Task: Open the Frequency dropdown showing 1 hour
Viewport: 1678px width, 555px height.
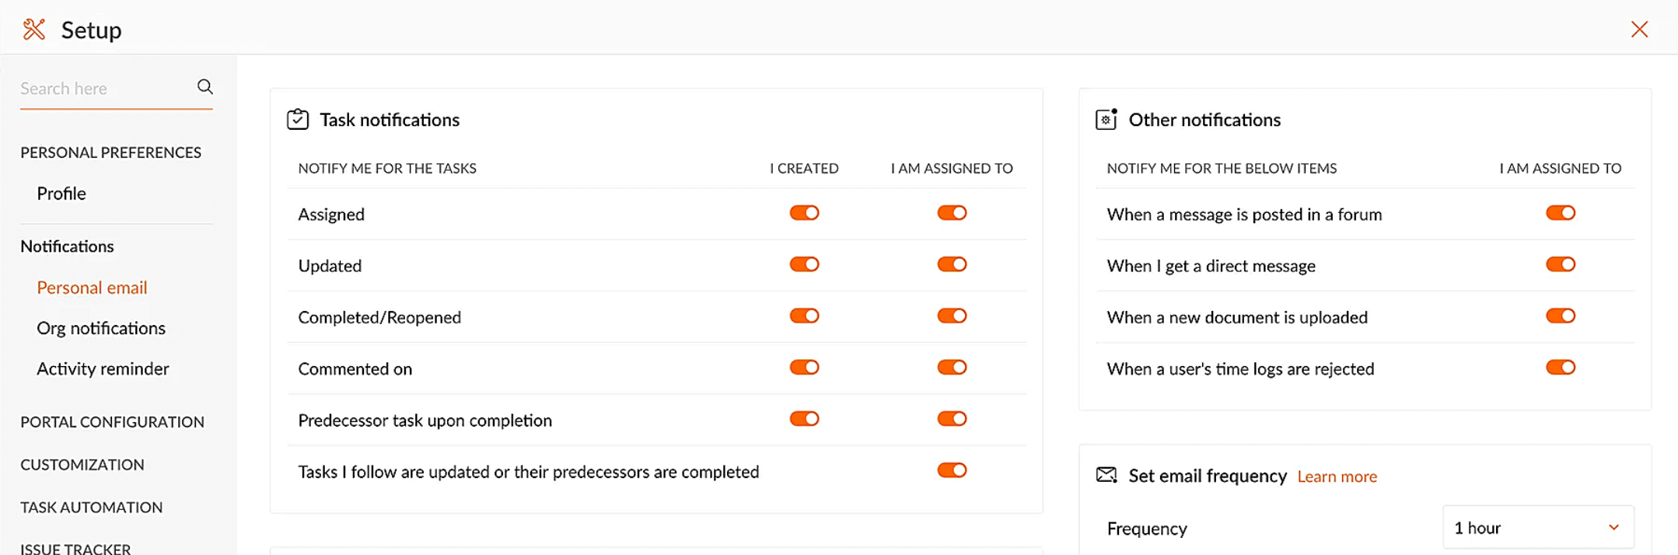Action: (1537, 528)
